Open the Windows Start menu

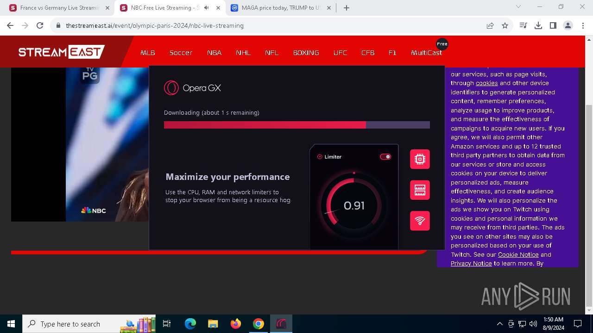[x=11, y=324]
